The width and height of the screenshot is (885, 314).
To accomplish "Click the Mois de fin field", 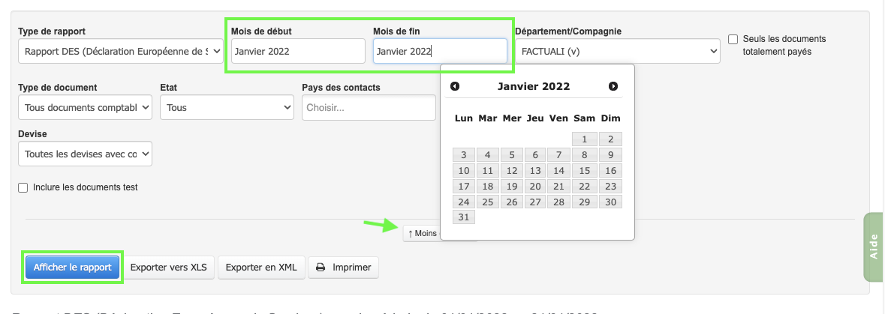I will [x=440, y=52].
